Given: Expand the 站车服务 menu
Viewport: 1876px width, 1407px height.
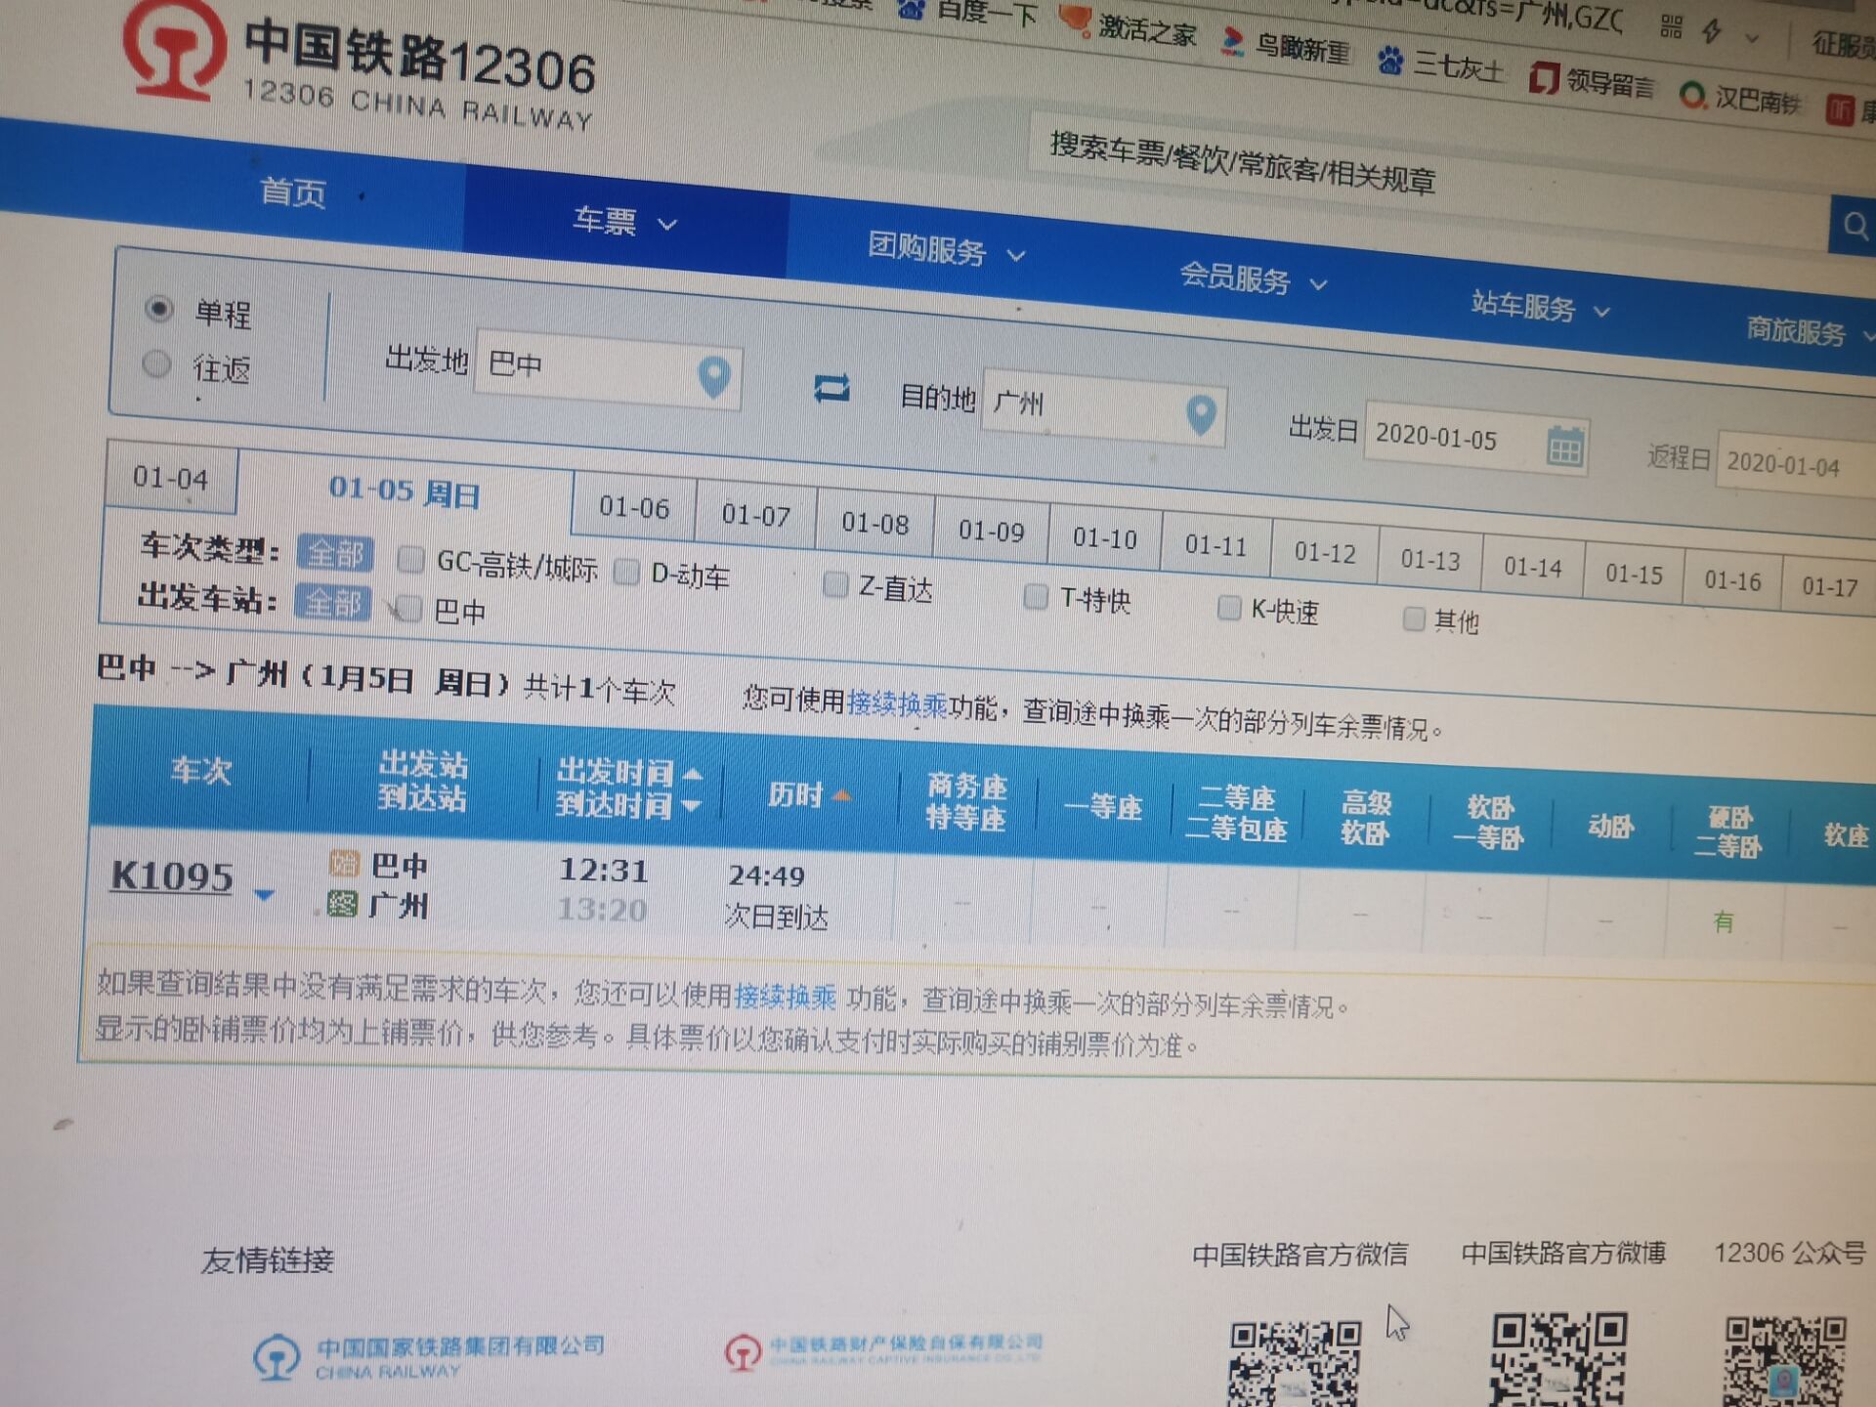Looking at the screenshot, I should click(x=1541, y=307).
